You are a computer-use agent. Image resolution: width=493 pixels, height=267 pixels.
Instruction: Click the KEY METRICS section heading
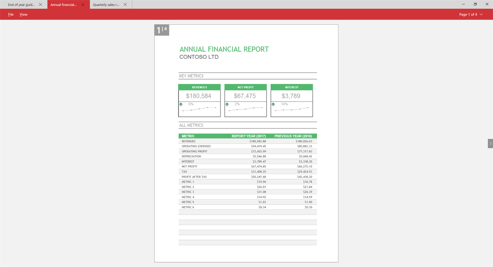click(191, 76)
